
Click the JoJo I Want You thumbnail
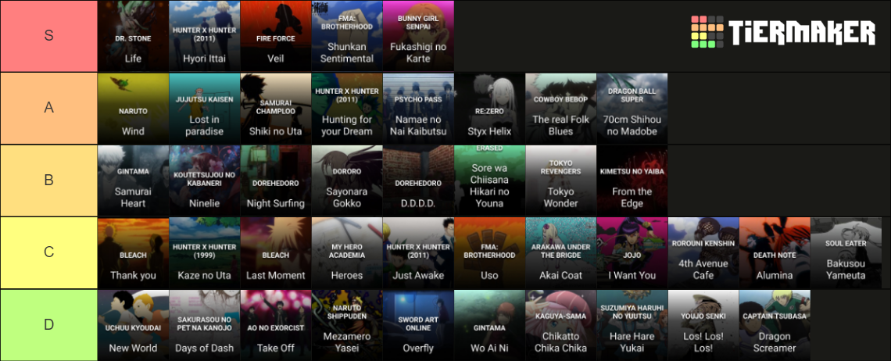click(x=632, y=252)
